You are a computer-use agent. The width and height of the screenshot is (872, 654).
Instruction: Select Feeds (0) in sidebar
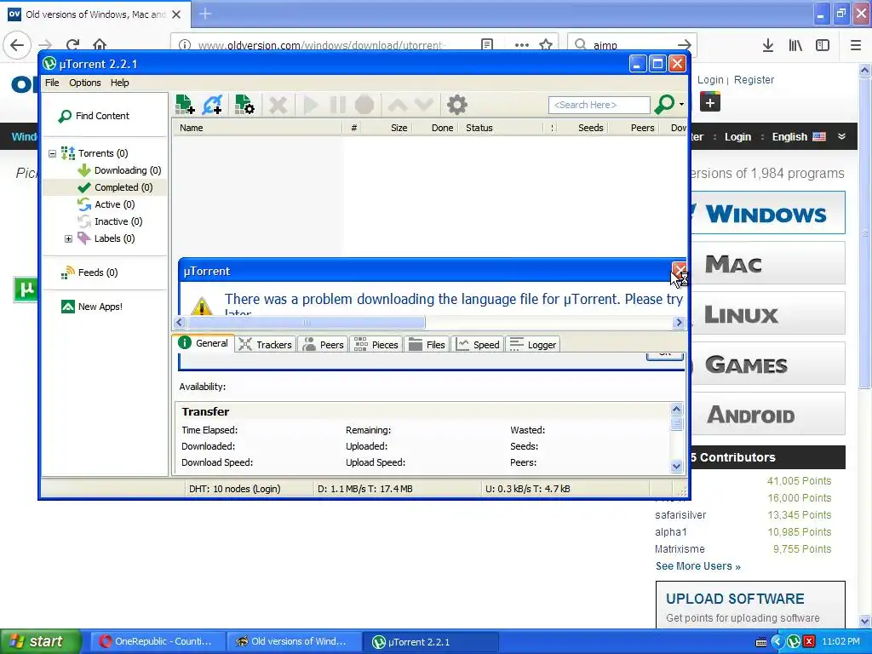click(x=89, y=272)
